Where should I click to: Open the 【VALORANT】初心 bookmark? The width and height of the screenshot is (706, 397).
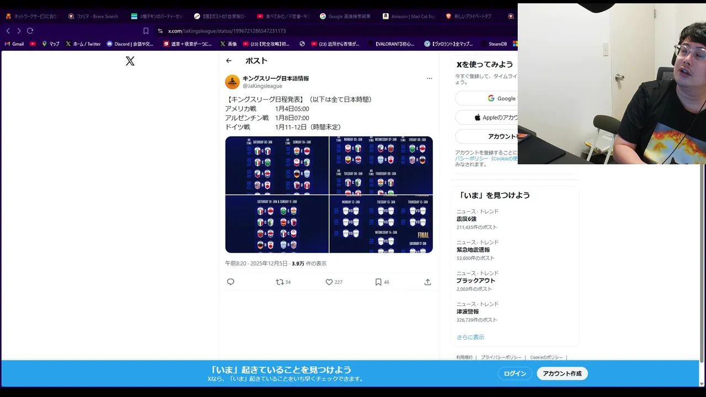tap(391, 44)
